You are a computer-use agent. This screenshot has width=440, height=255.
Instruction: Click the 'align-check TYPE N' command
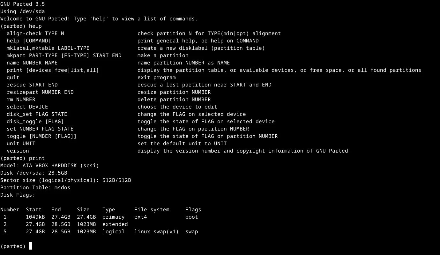(35, 34)
